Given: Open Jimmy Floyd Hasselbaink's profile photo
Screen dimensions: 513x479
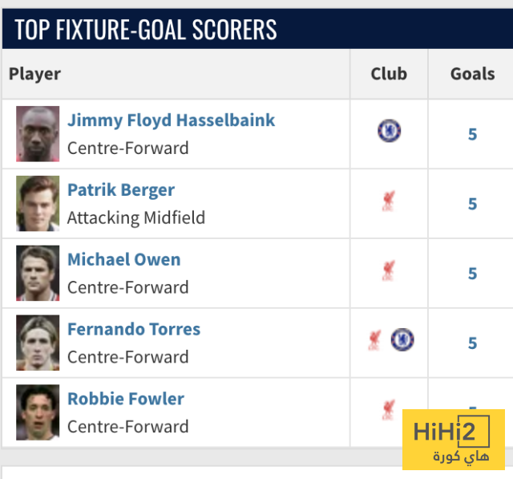Looking at the screenshot, I should point(38,134).
